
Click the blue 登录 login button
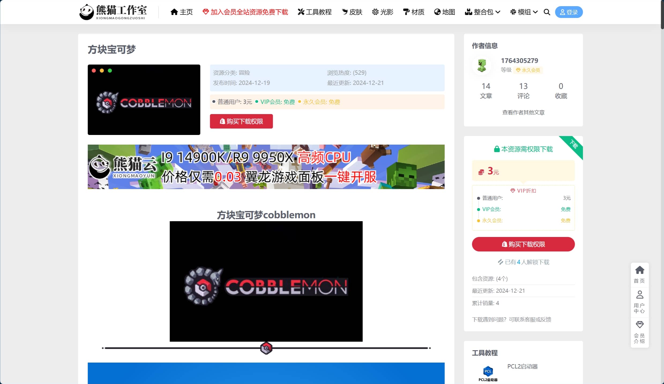pyautogui.click(x=569, y=12)
